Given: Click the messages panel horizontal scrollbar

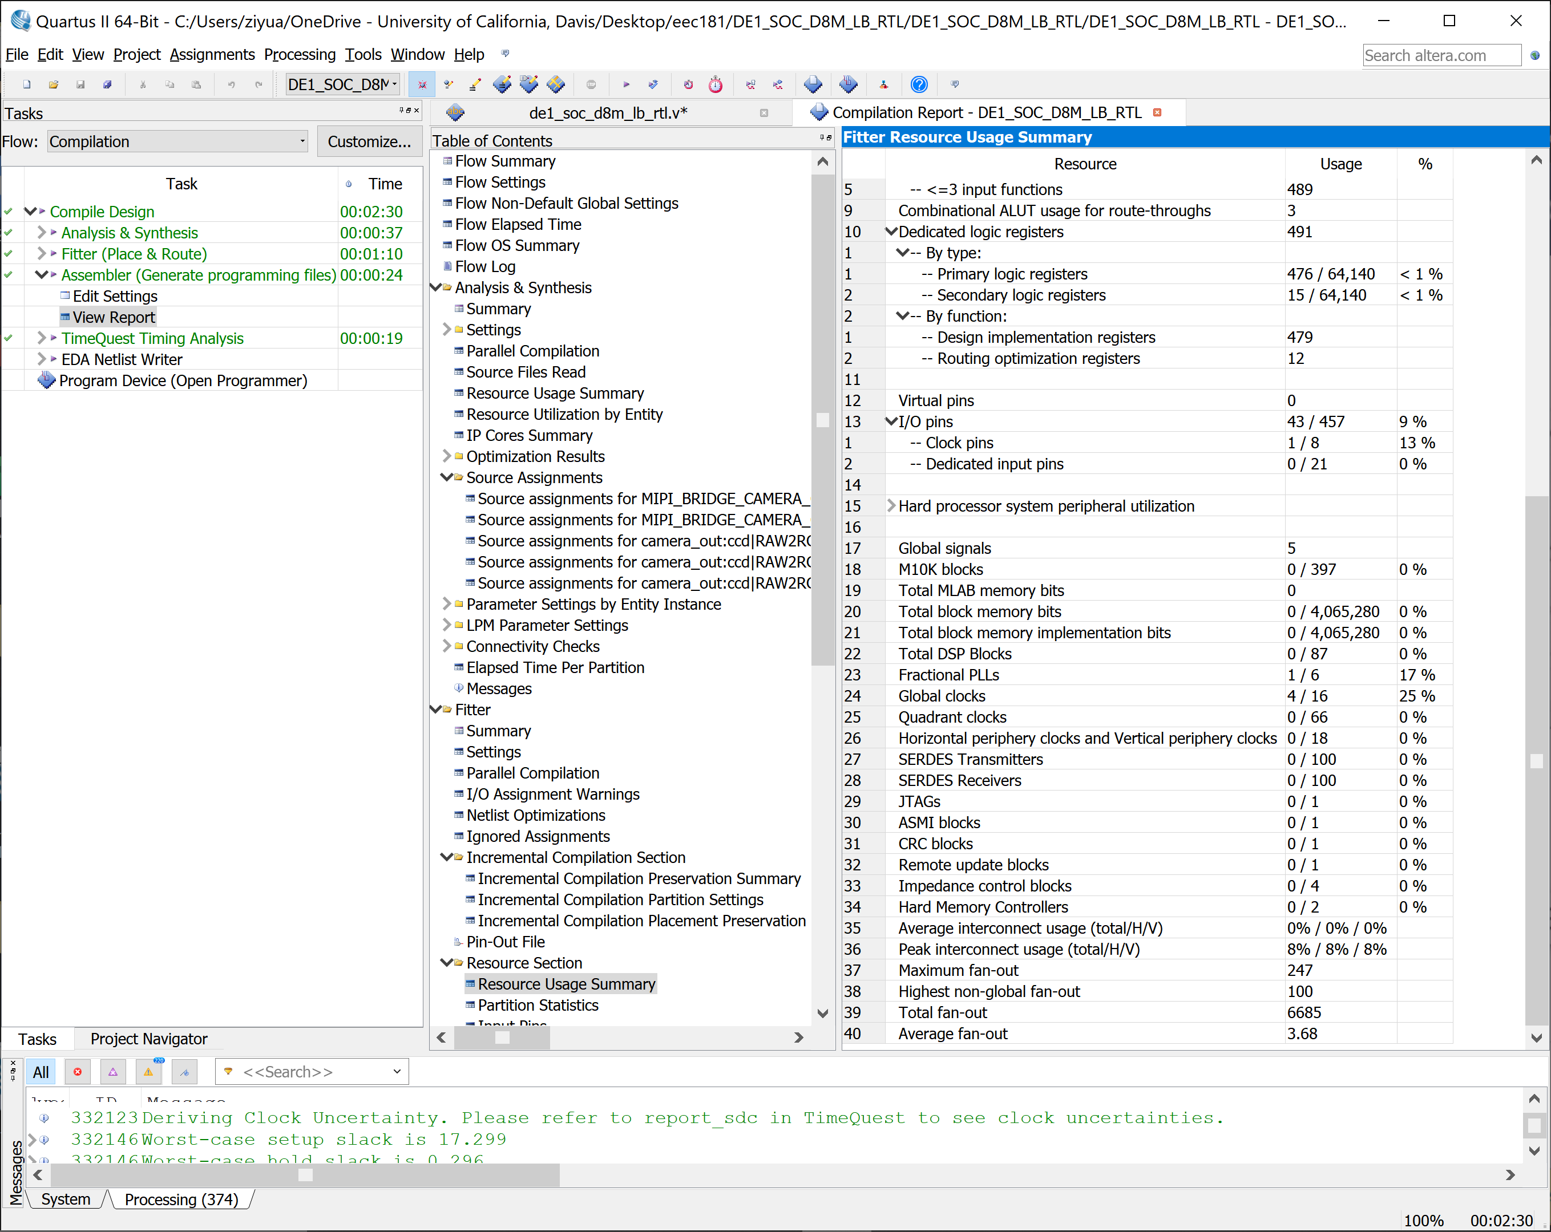Looking at the screenshot, I should (x=305, y=1174).
